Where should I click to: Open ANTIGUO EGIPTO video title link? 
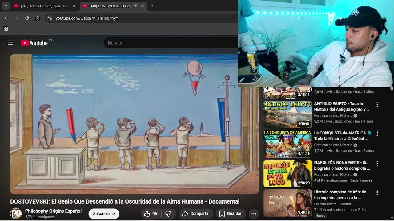pos(342,107)
